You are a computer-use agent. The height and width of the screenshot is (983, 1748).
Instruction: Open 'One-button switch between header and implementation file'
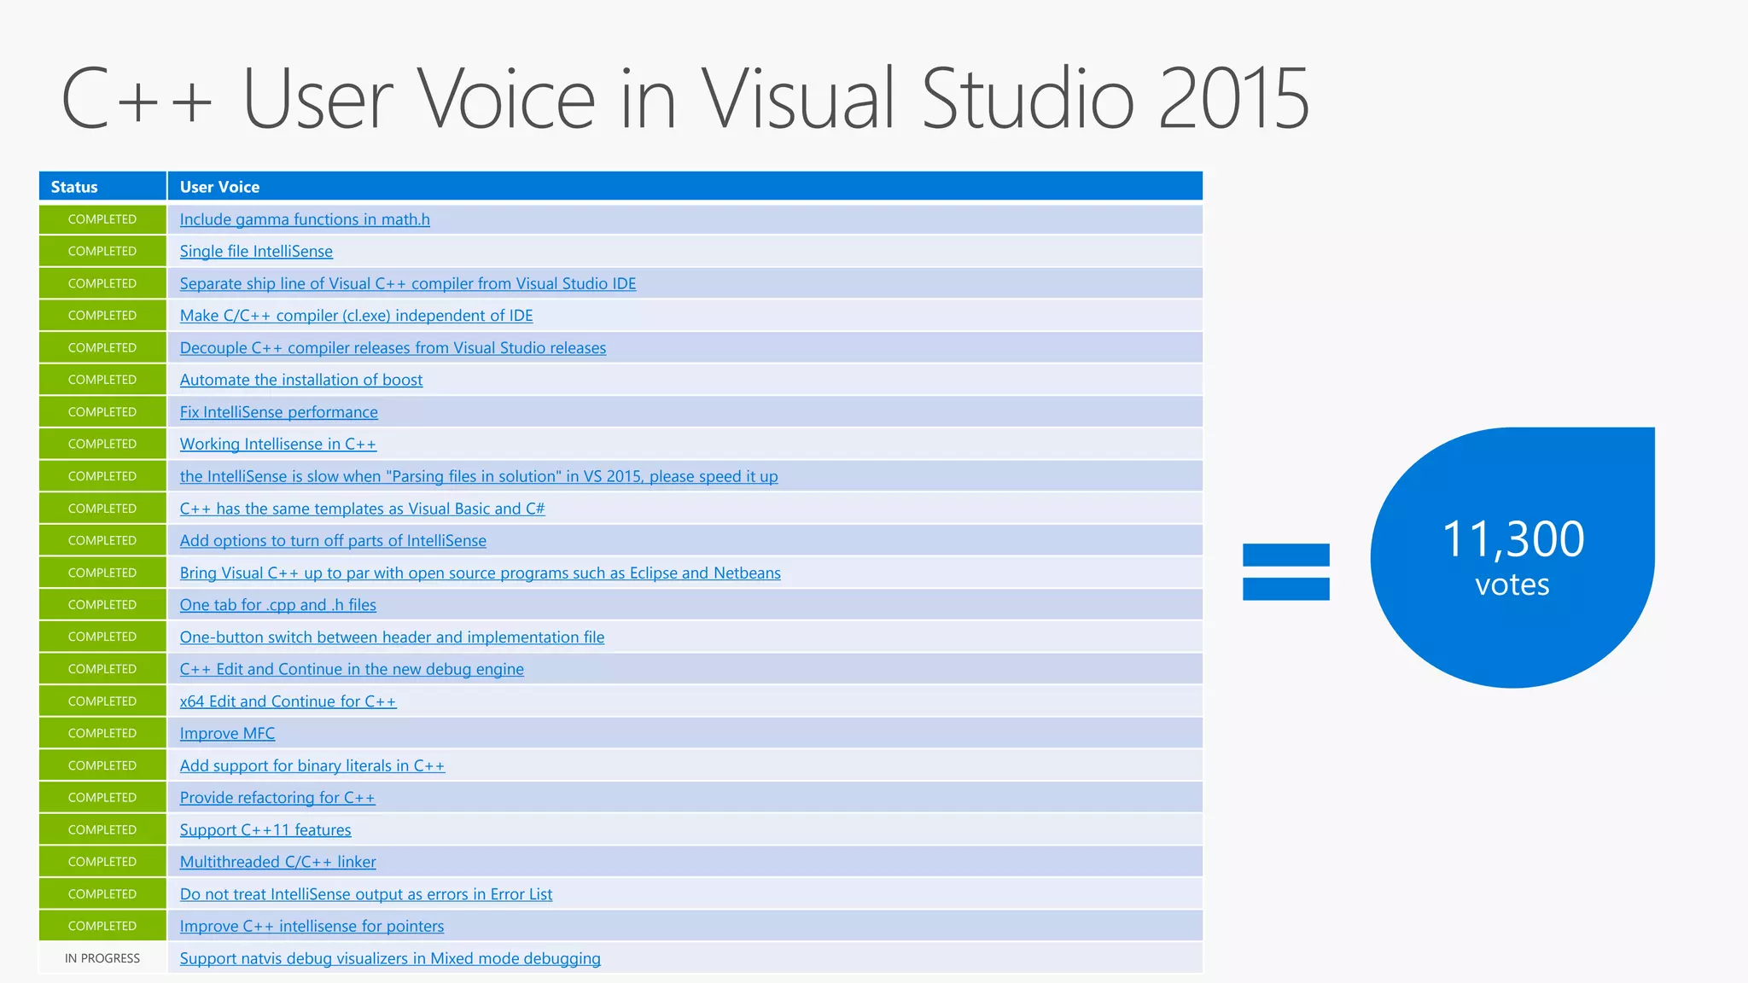[392, 637]
